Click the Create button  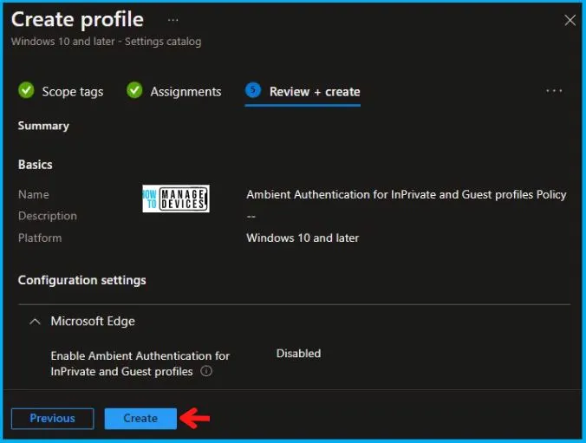pyautogui.click(x=140, y=419)
